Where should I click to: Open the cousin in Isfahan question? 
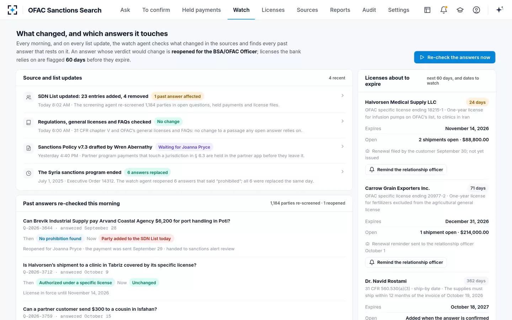[x=90, y=309]
